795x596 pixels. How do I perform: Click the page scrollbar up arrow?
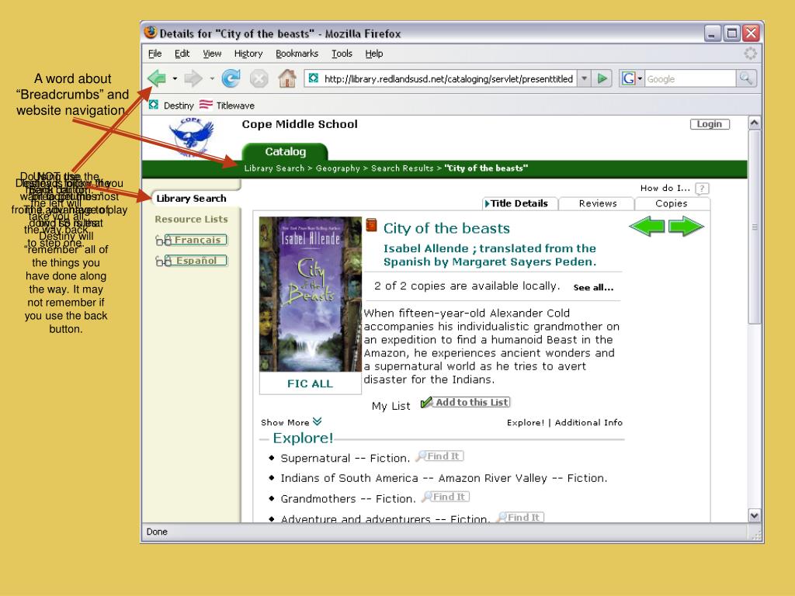[x=755, y=123]
